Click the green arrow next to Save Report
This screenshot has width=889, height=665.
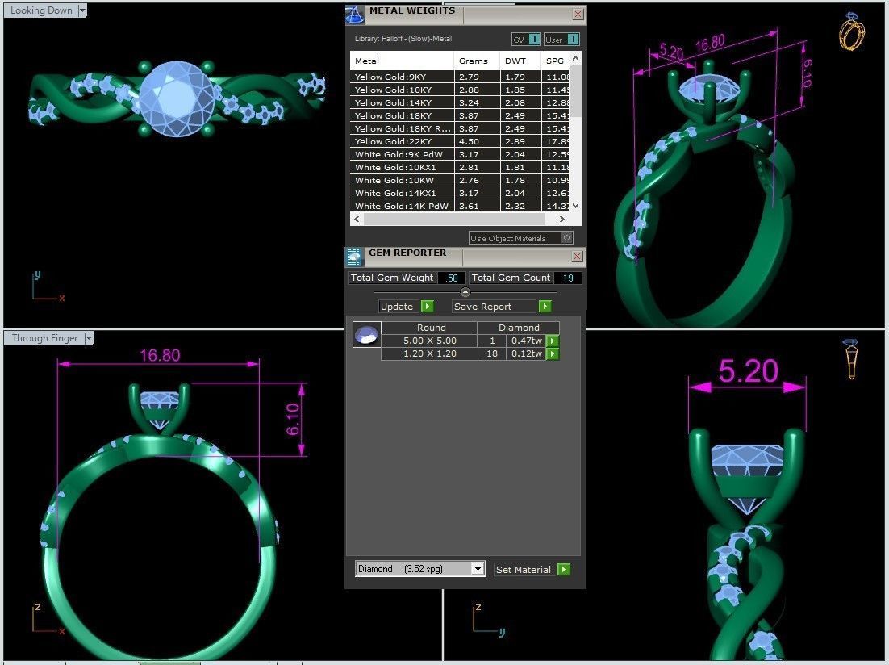click(x=545, y=307)
